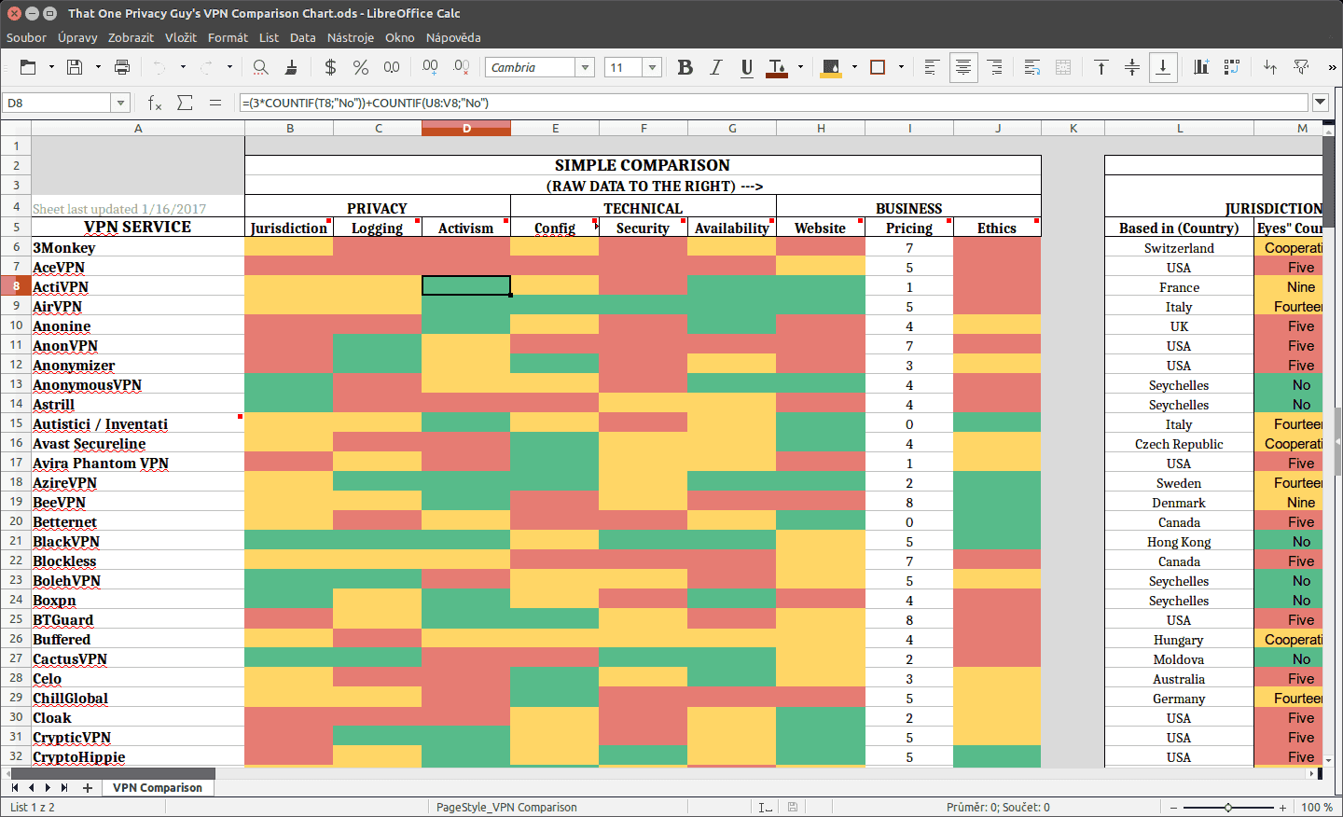Toggle Align Left
This screenshot has height=817, width=1343.
(932, 67)
